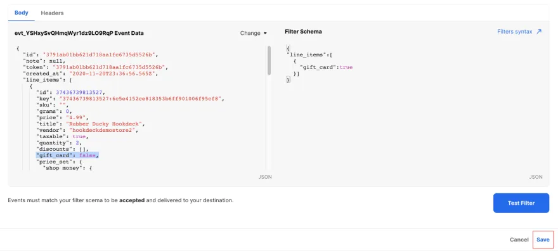The image size is (558, 251).
Task: Click the "discounts": [] line
Action: coord(62,150)
